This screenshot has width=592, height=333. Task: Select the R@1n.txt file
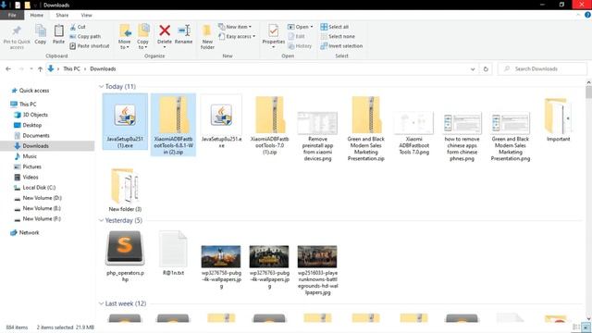coord(173,253)
